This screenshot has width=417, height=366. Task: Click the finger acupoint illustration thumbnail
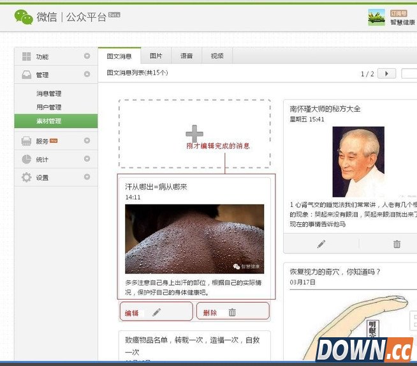point(356,326)
